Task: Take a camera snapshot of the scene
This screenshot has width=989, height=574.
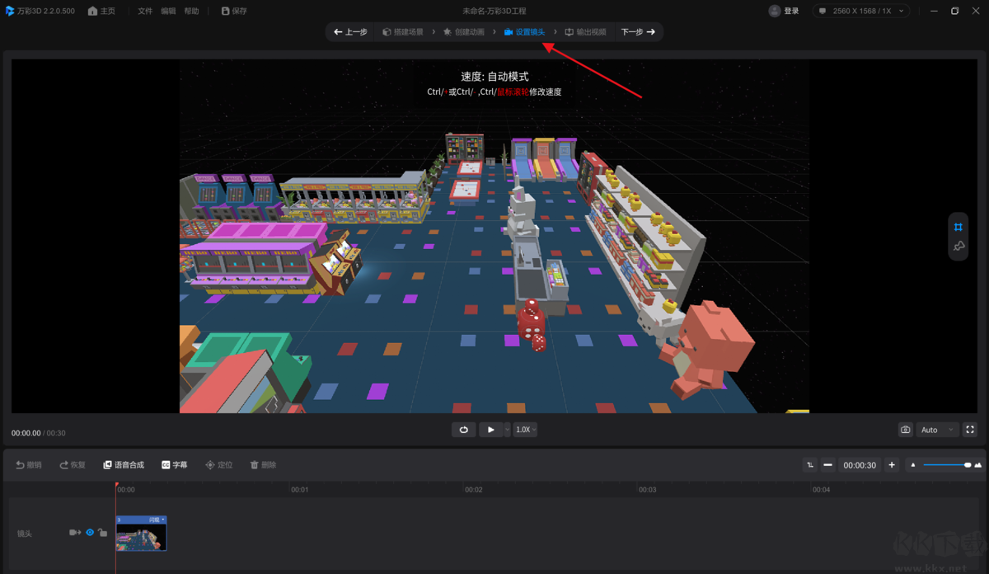Action: click(x=904, y=430)
